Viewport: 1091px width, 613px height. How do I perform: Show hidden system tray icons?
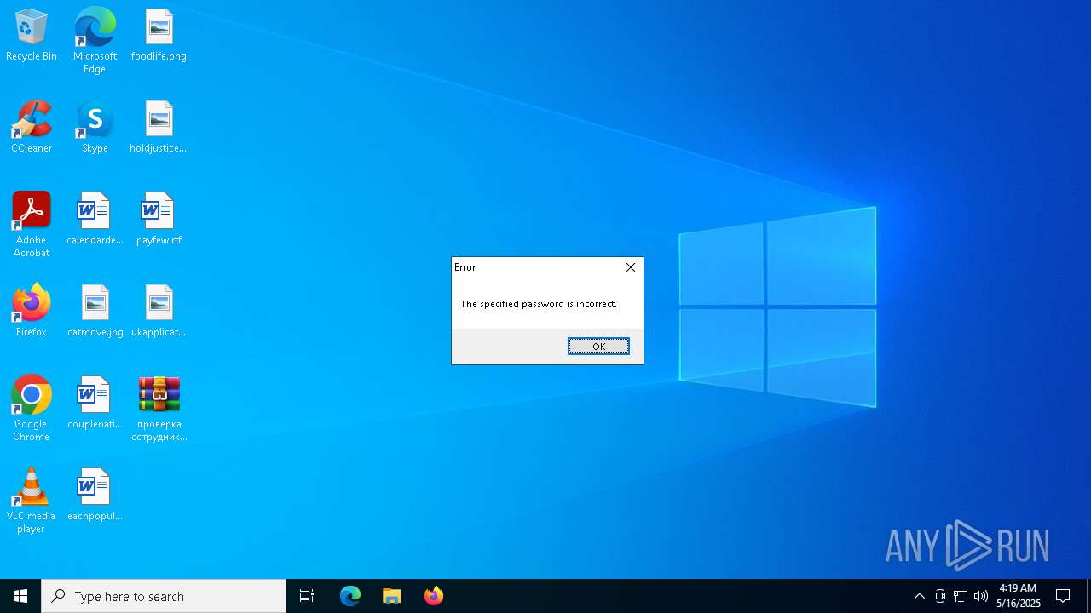click(919, 596)
